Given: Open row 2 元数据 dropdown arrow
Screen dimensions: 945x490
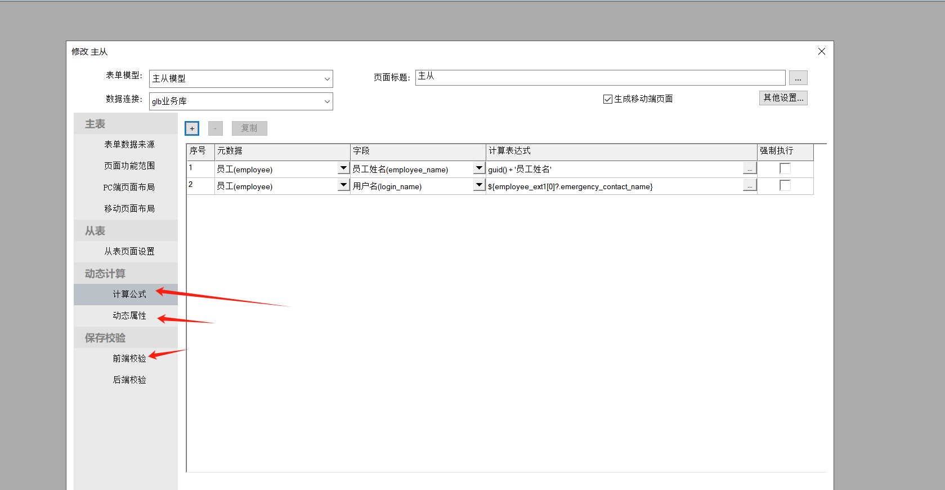Looking at the screenshot, I should click(343, 185).
